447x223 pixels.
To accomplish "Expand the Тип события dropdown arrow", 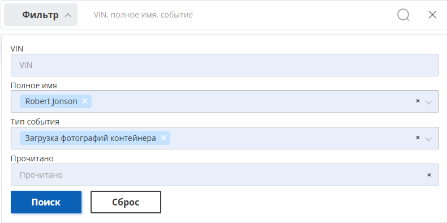I will pyautogui.click(x=428, y=139).
